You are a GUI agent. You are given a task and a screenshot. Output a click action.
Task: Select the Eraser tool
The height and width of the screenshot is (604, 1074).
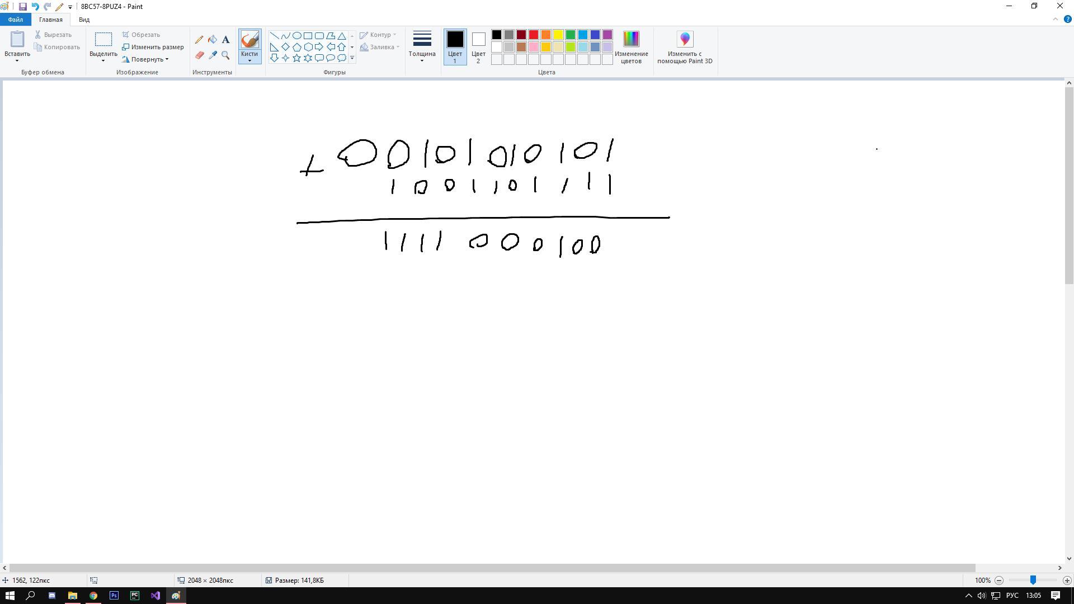coord(199,55)
